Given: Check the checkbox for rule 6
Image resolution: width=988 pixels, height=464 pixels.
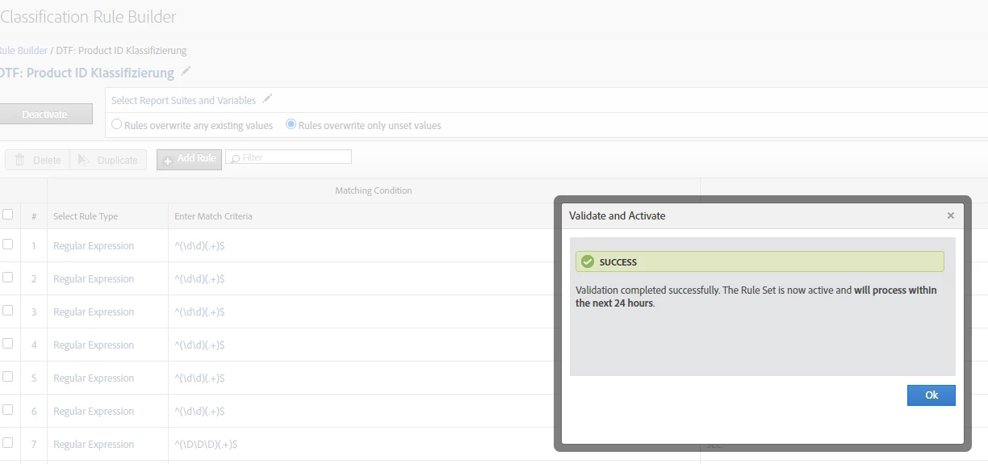Looking at the screenshot, I should point(7,409).
